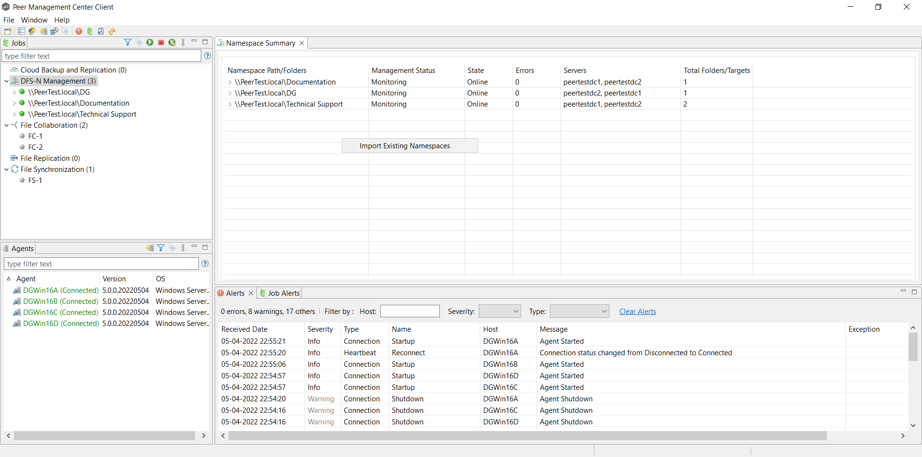Click the clipboard checkmark toolbar icon
This screenshot has width=922, height=457.
[101, 31]
